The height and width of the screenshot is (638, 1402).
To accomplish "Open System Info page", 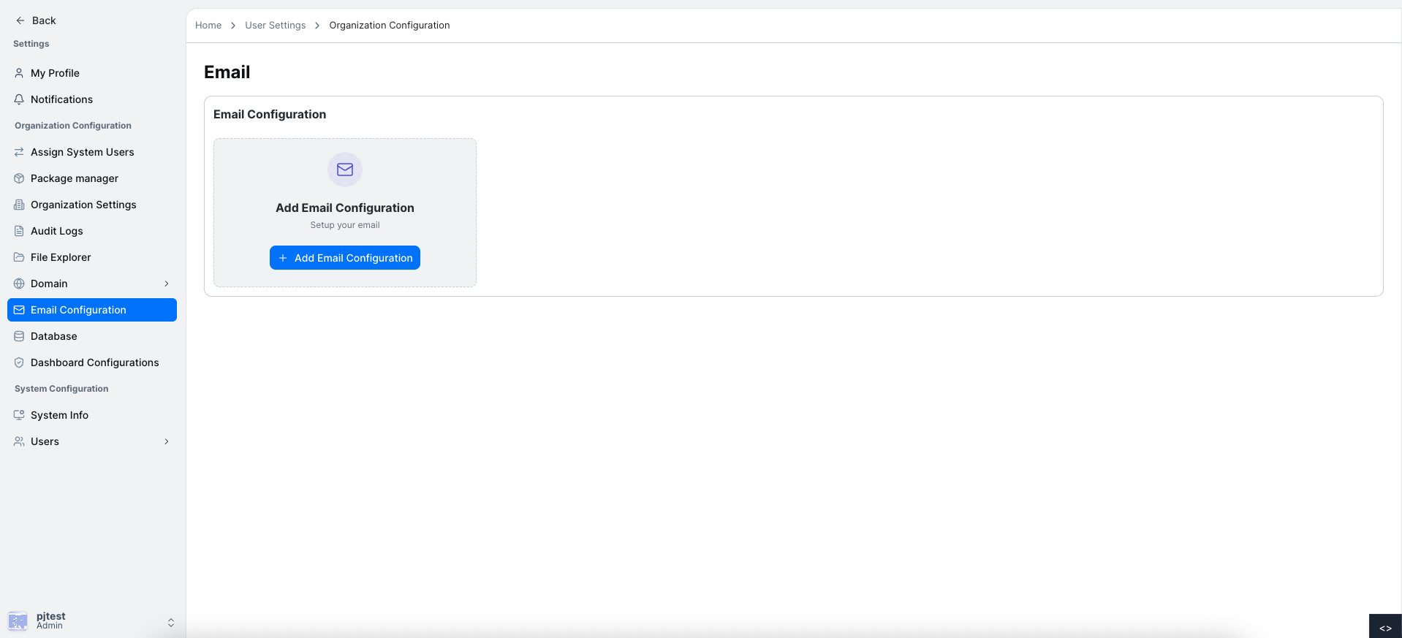I will point(92,415).
